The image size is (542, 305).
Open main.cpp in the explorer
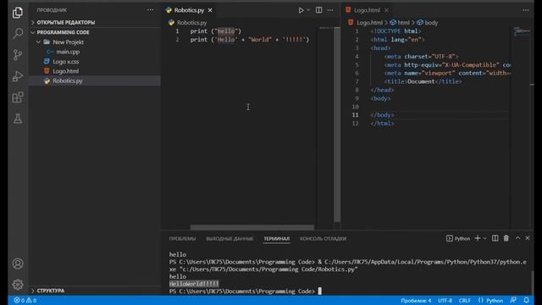point(68,52)
